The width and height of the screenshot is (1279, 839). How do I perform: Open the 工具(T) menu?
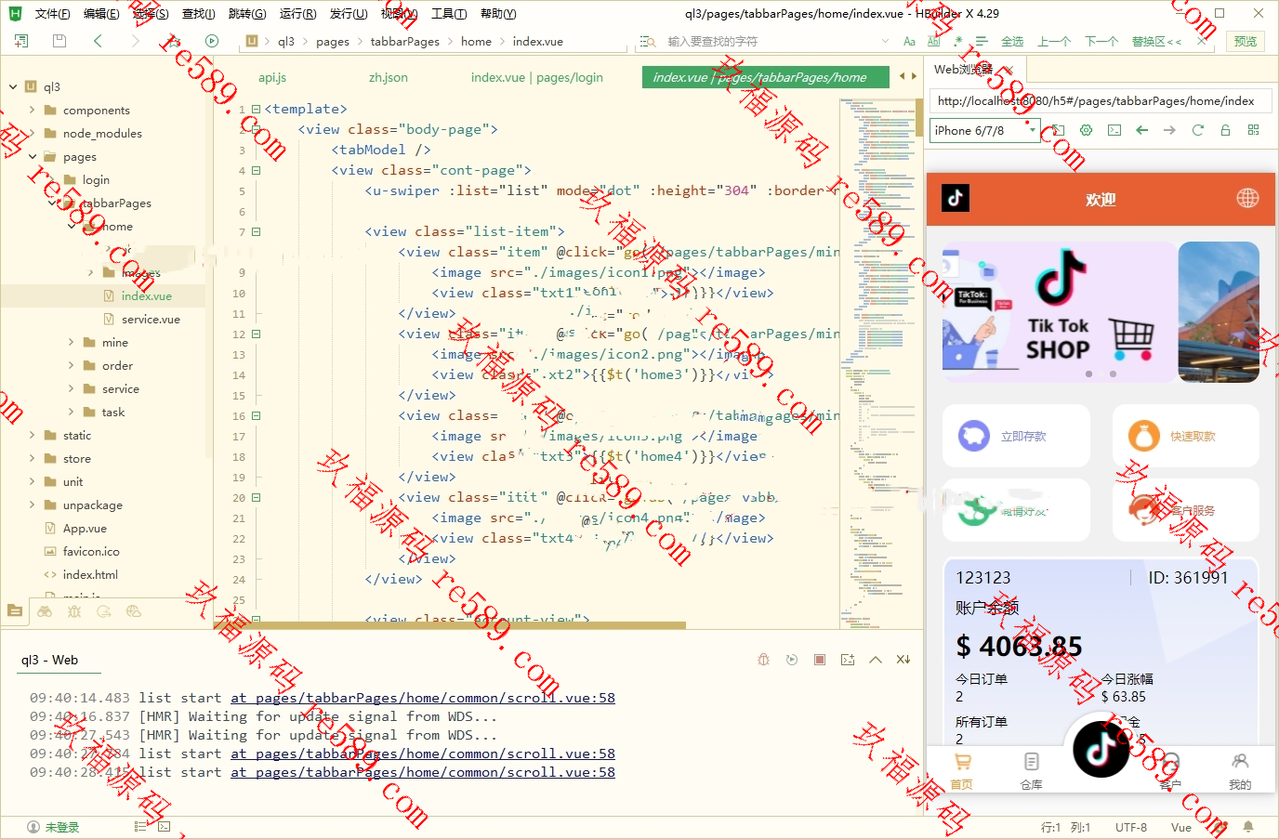pyautogui.click(x=449, y=14)
